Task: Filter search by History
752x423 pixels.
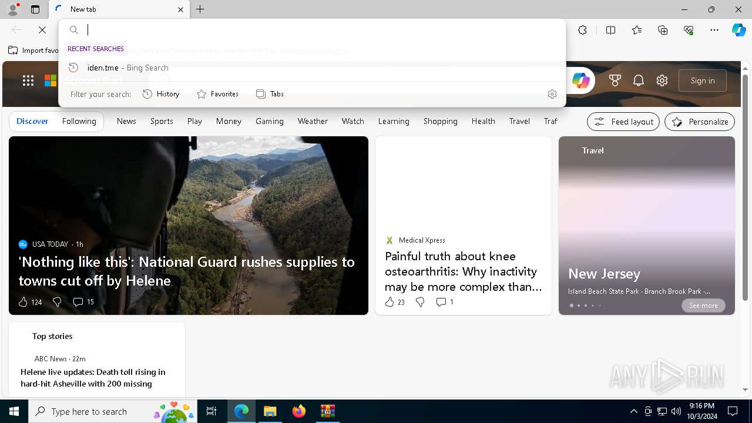Action: [x=161, y=94]
